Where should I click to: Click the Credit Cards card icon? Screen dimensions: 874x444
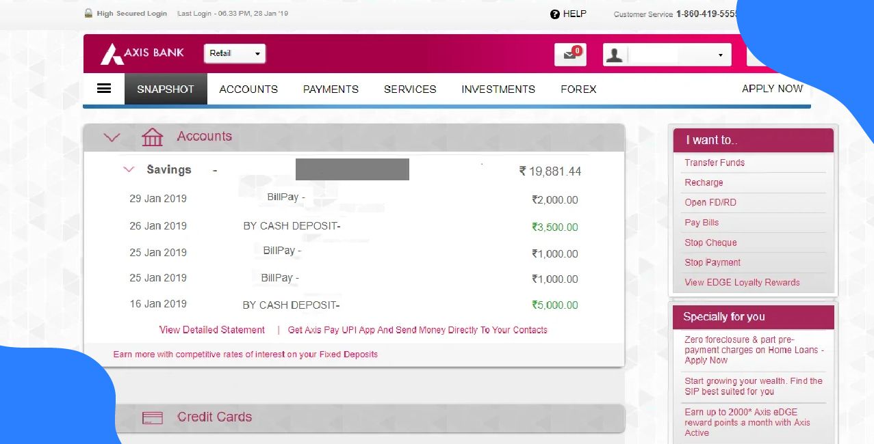click(153, 417)
